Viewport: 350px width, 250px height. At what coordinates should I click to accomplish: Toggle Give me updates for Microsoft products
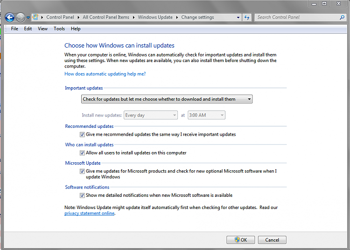82,171
